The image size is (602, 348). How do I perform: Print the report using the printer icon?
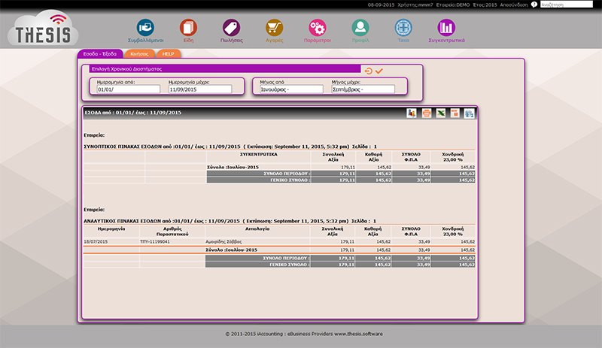pos(426,113)
